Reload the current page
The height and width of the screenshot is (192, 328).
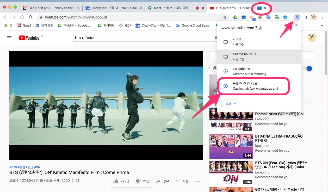coord(22,17)
